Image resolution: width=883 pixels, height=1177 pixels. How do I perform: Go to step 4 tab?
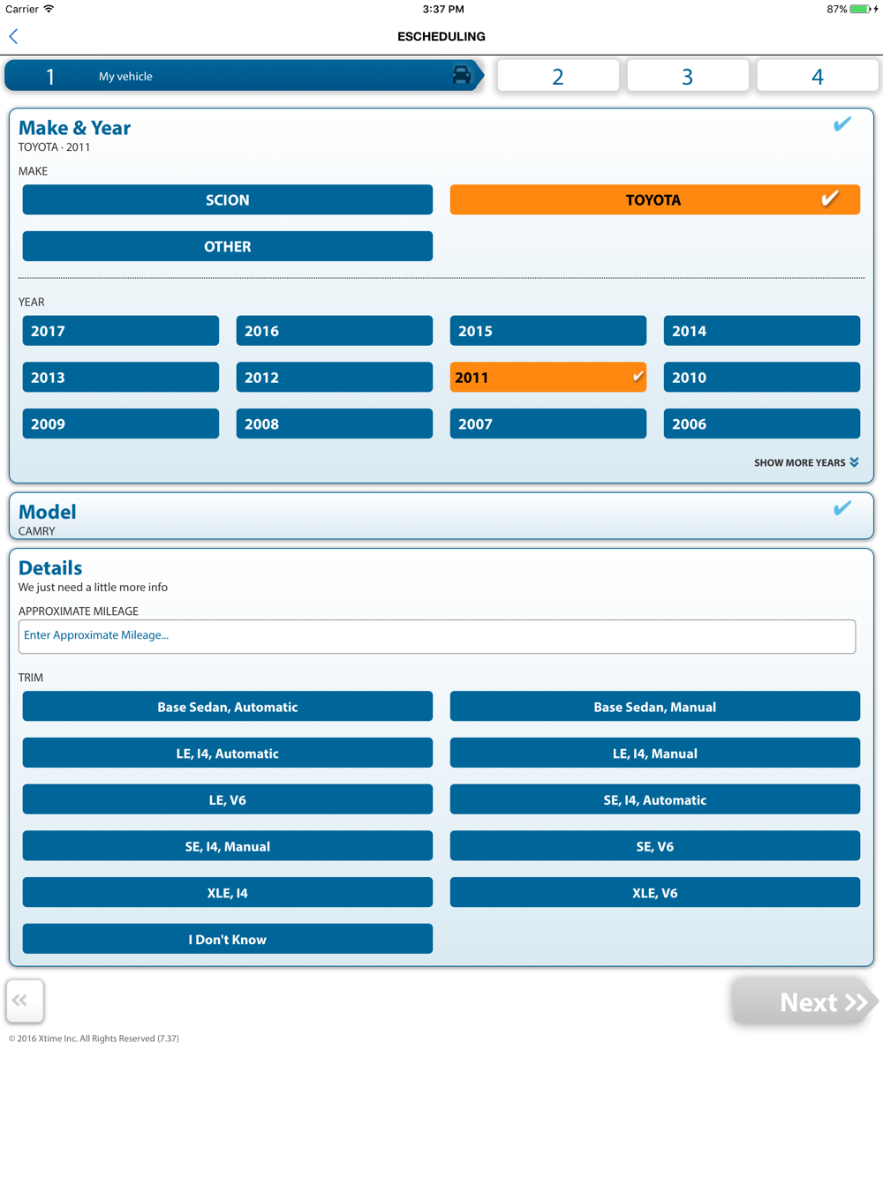818,76
